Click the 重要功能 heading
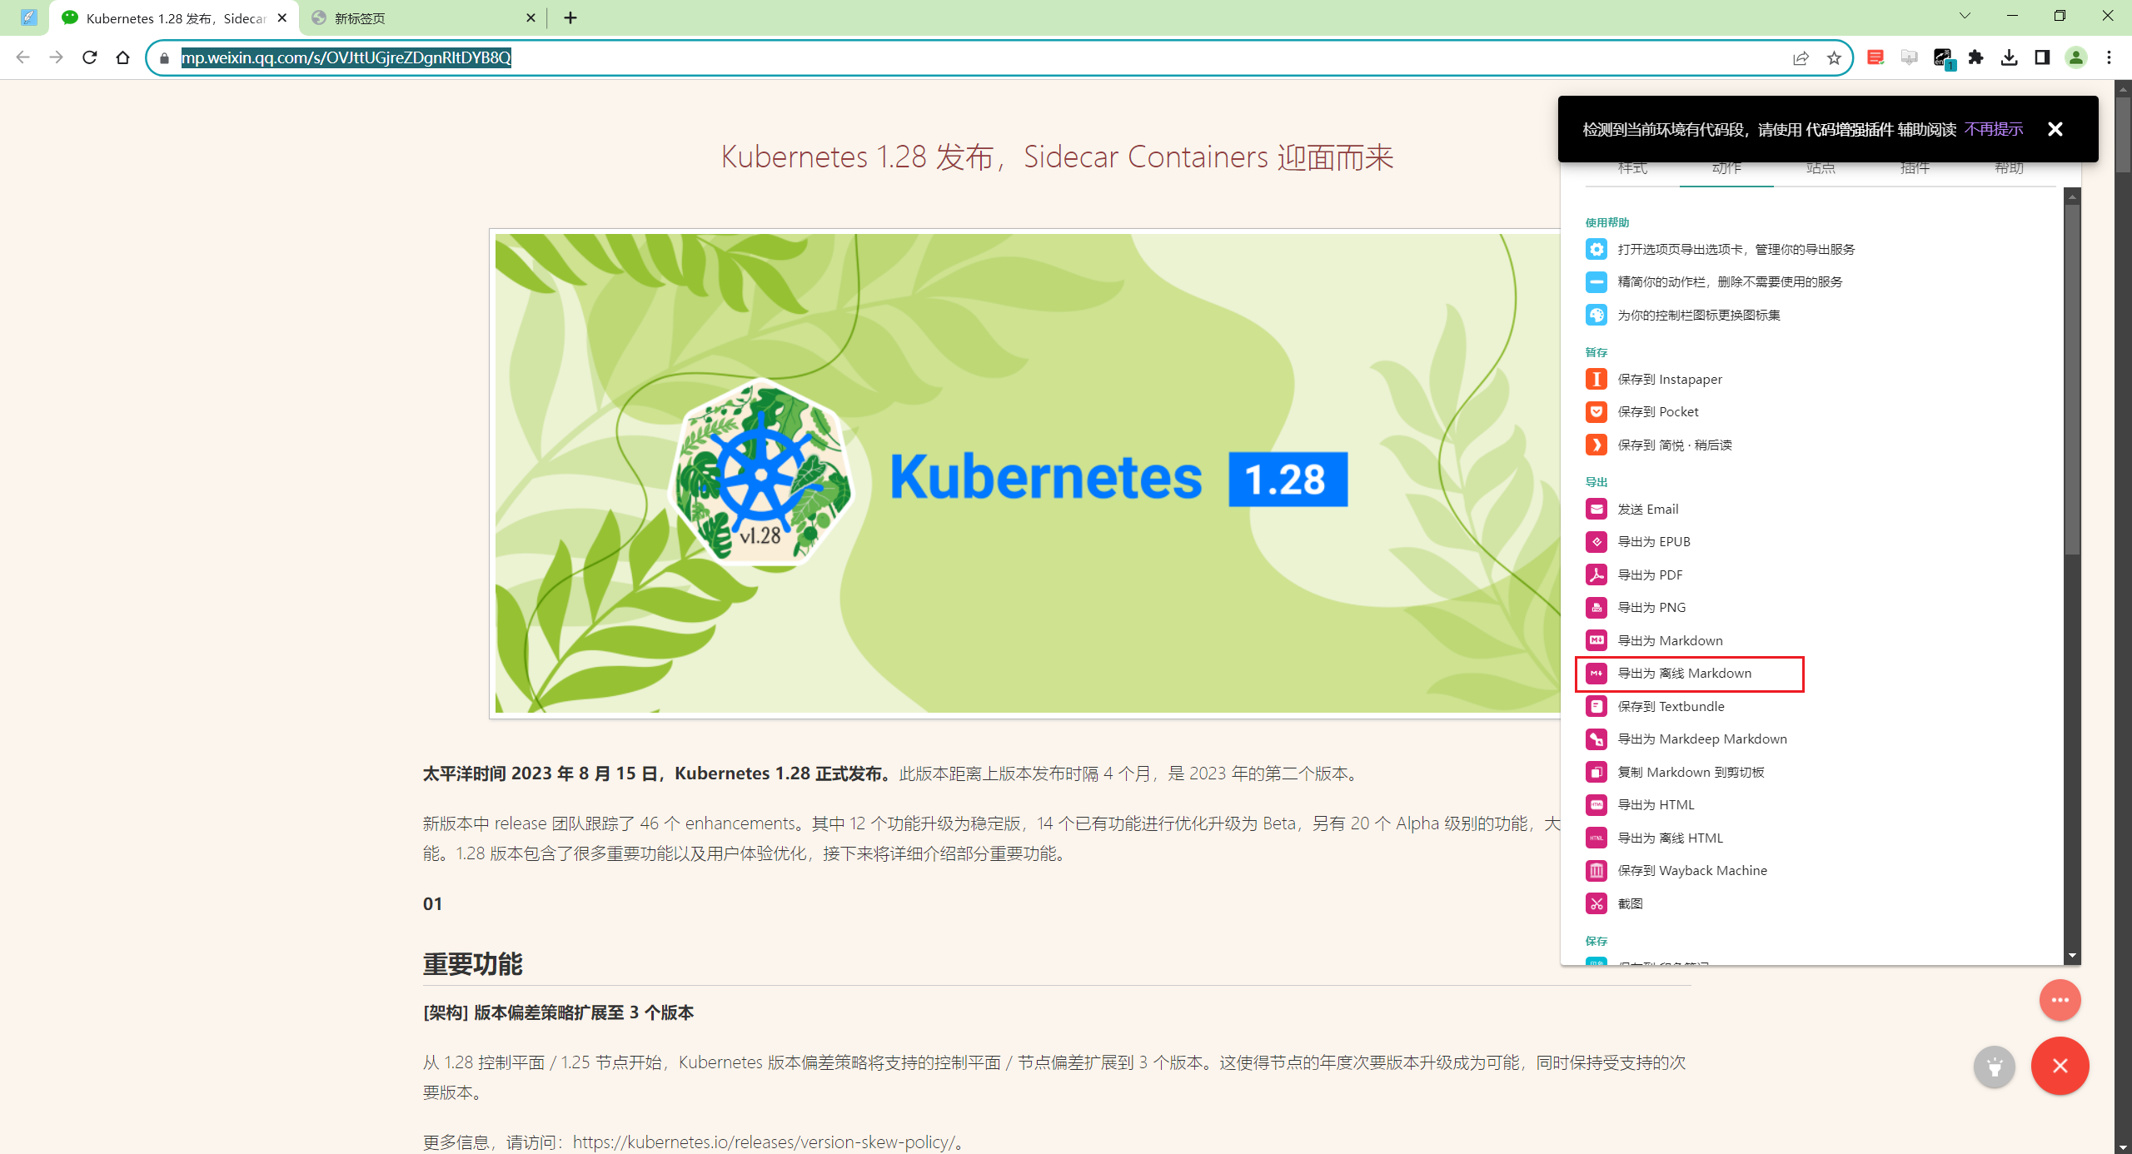The image size is (2132, 1154). tap(472, 963)
